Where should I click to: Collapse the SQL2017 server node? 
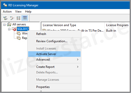point(9,29)
